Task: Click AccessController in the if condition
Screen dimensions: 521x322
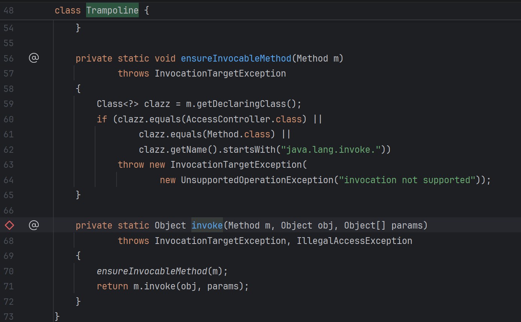Action: click(231, 119)
